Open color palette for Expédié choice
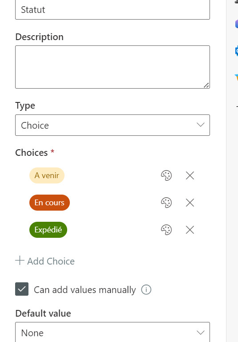This screenshot has height=342, width=238. pos(166,230)
